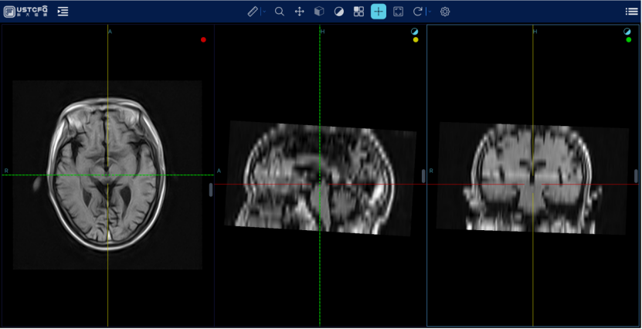This screenshot has width=642, height=329.
Task: Click the axial view slice scrollbar handle
Action: (211, 190)
